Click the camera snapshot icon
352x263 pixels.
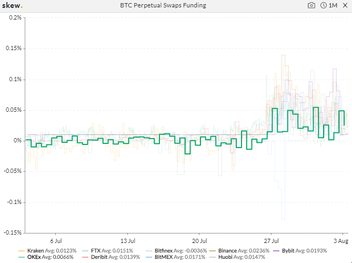pyautogui.click(x=311, y=5)
